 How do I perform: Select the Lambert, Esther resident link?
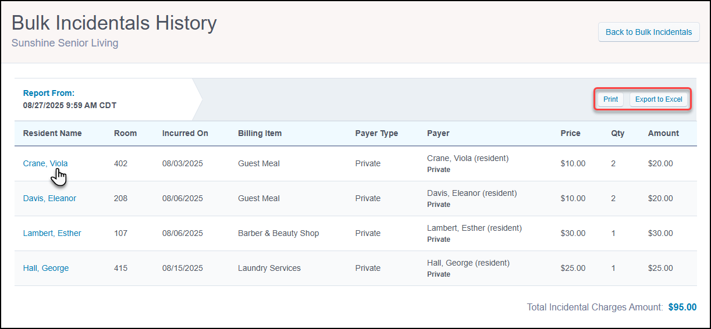[52, 233]
